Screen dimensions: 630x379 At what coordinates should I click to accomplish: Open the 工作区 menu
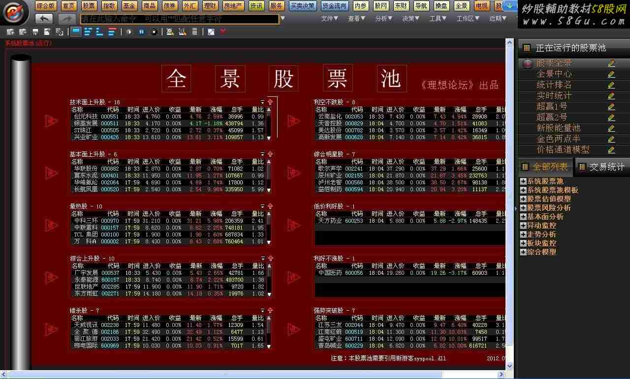pos(468,19)
